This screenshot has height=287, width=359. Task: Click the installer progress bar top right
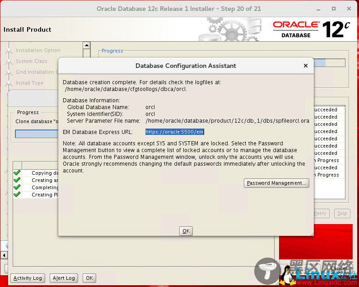tap(330, 62)
